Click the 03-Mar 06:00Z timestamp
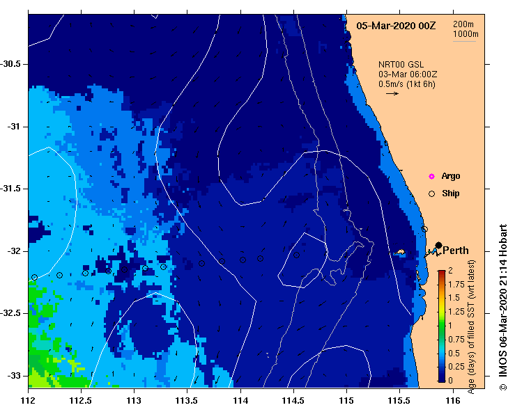 (x=407, y=74)
